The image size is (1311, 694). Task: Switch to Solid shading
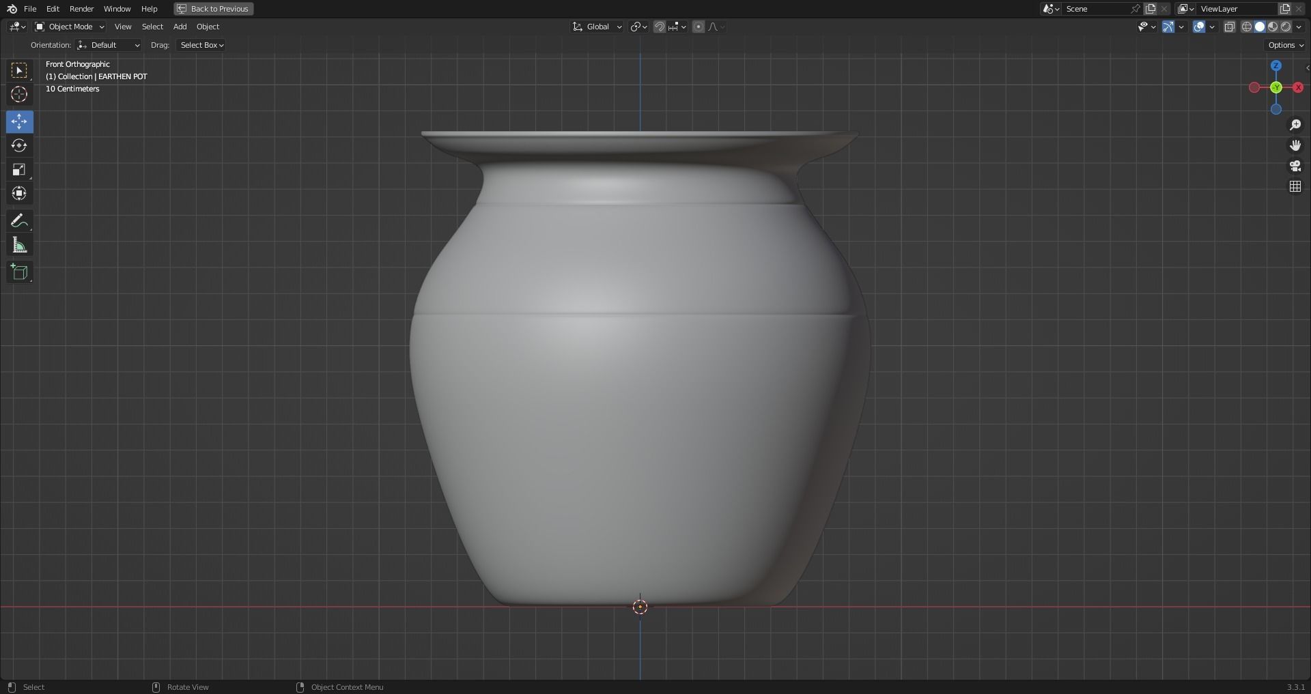[1260, 27]
